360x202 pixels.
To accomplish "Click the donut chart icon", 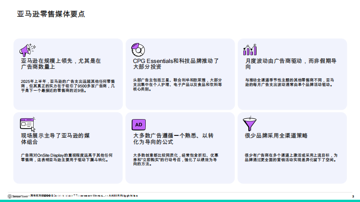I will pyautogui.click(x=138, y=49).
